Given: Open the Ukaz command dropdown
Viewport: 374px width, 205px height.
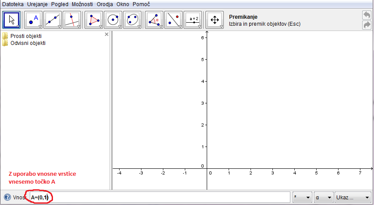Looking at the screenshot, I should coord(352,198).
